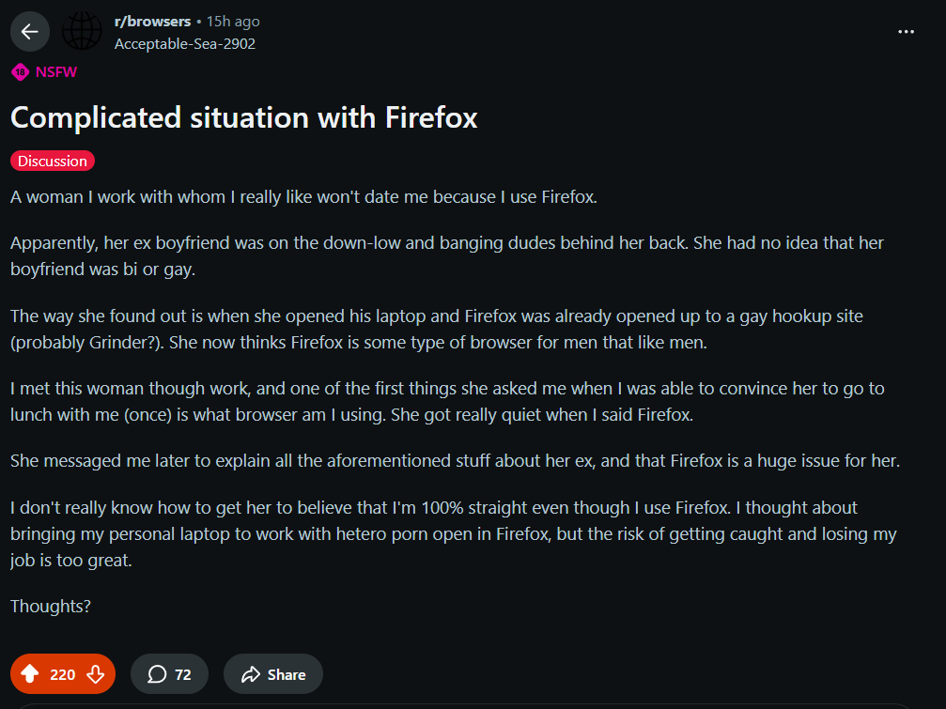This screenshot has height=709, width=946.
Task: Click the 72 comments count
Action: [183, 674]
